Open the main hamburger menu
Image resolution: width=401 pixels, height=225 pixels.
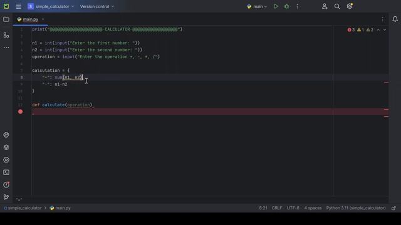[18, 6]
